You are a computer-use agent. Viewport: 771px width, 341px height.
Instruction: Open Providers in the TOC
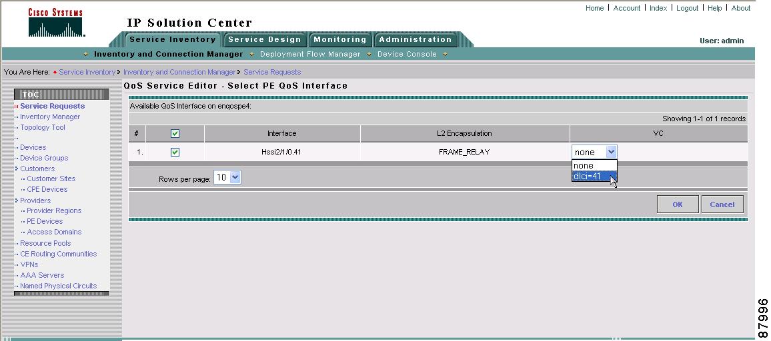coord(35,200)
